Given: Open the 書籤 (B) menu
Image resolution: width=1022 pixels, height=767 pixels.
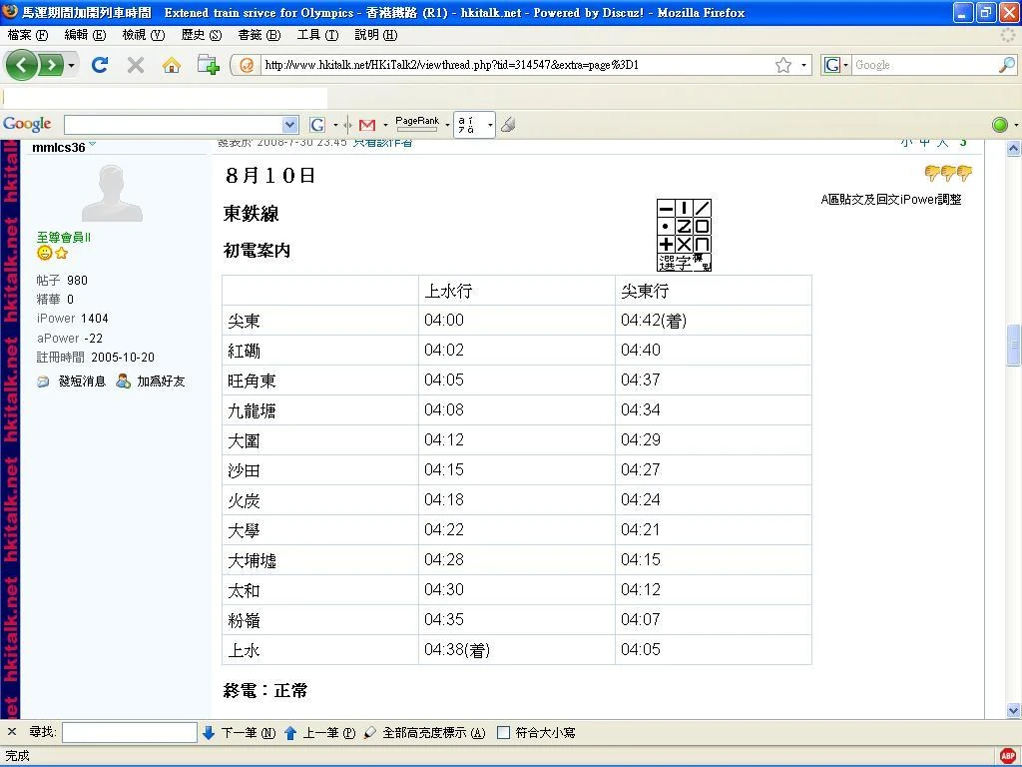Looking at the screenshot, I should [258, 35].
